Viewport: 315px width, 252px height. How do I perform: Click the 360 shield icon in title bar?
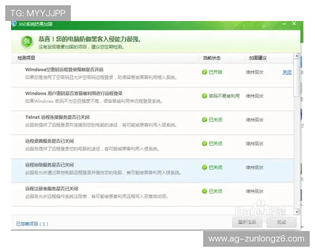tap(14, 24)
